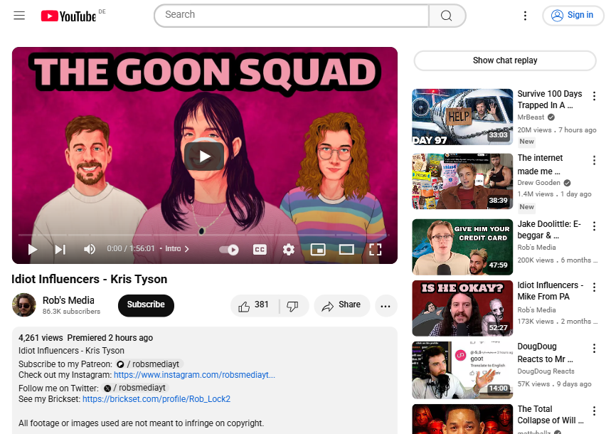Open Rob's Media channel avatar
Screen dimensions: 611x434
[24, 305]
